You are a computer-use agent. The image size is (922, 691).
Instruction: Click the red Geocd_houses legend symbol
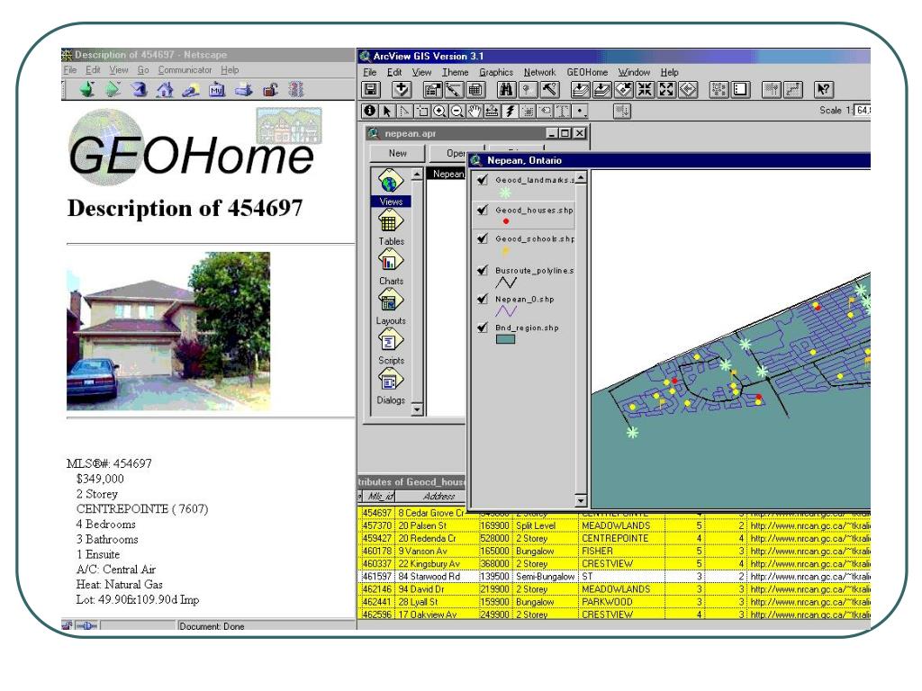(506, 221)
